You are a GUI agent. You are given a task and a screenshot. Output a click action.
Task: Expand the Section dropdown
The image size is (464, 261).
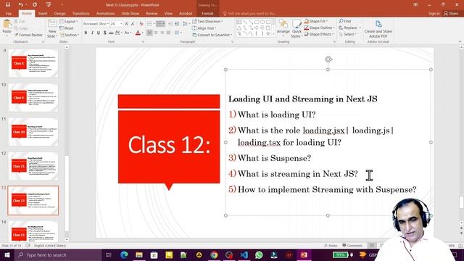click(x=70, y=35)
